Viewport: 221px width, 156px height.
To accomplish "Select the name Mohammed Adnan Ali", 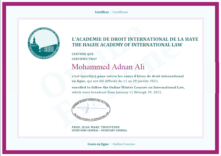I will (x=108, y=67).
